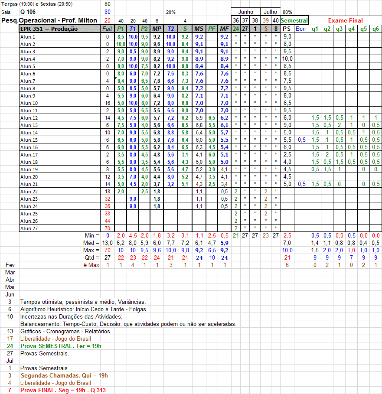Click the 'Julho' month header

(270, 12)
